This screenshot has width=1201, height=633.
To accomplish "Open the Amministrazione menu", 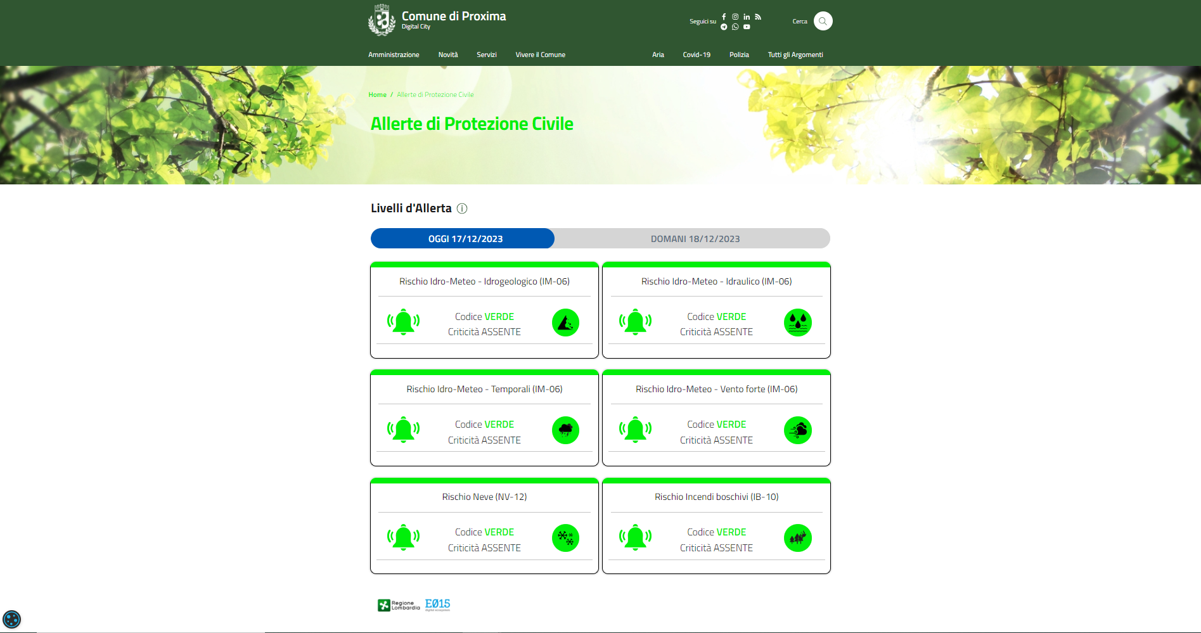I will [394, 54].
